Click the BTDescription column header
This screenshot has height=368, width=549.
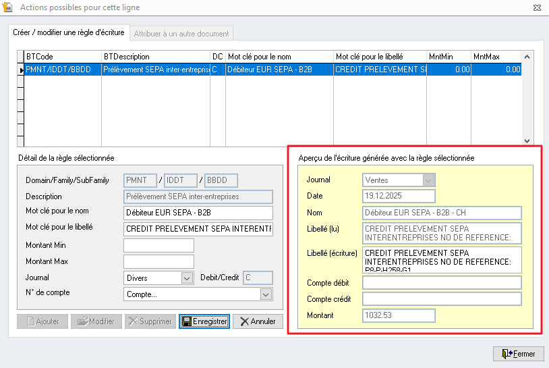[155, 57]
